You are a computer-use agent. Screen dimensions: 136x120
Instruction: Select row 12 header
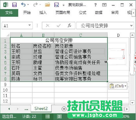pyautogui.click(x=5, y=101)
